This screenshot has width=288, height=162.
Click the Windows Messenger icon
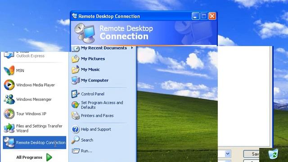click(x=9, y=99)
